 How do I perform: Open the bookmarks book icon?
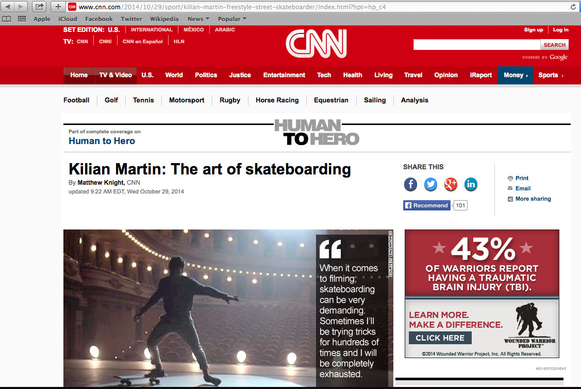(x=7, y=19)
